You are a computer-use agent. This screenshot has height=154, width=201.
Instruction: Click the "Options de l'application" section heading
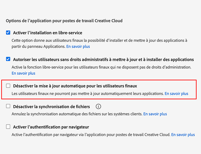64,21
